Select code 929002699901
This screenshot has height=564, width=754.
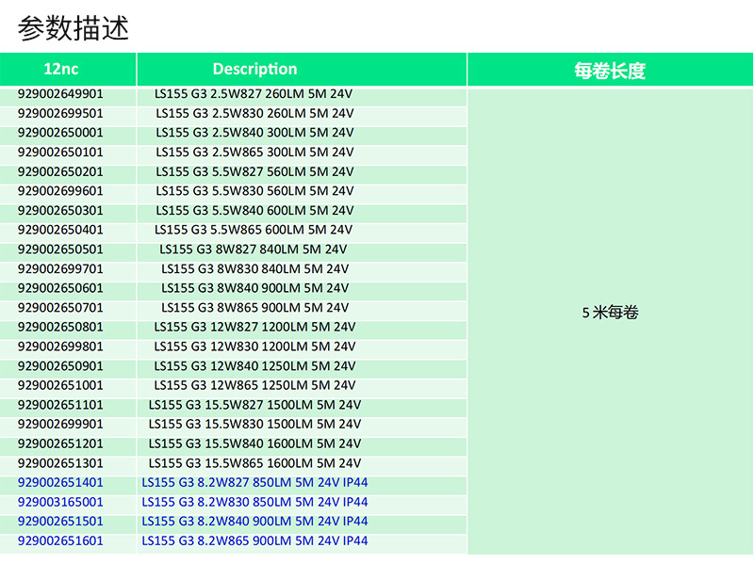coord(60,425)
